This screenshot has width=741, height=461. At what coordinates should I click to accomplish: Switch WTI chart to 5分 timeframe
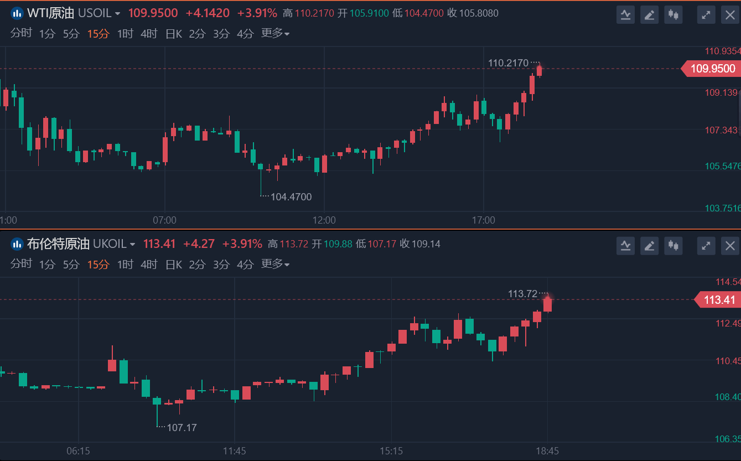[x=71, y=34]
